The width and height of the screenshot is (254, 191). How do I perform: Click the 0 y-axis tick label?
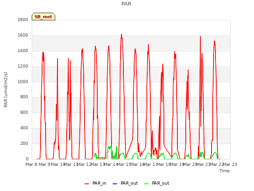pos(27,159)
